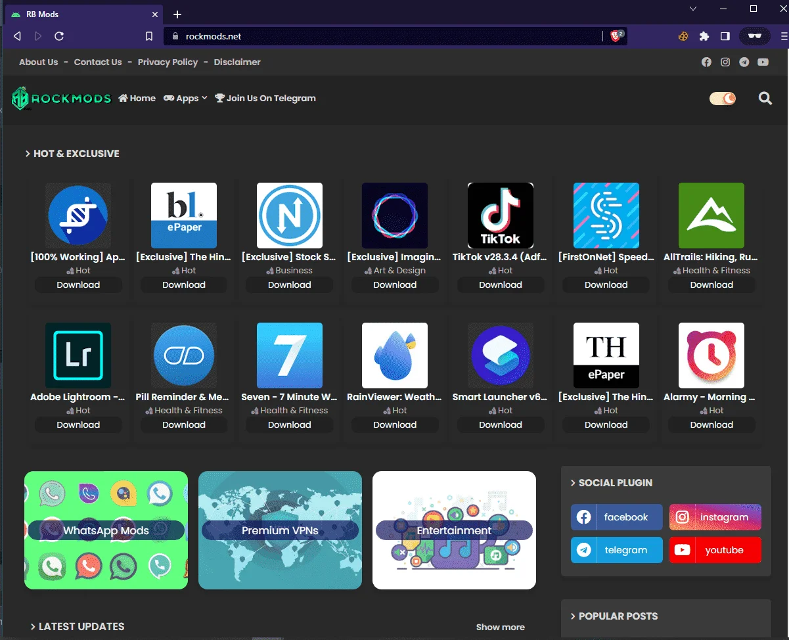Click the youtube social plugin button

(x=715, y=550)
